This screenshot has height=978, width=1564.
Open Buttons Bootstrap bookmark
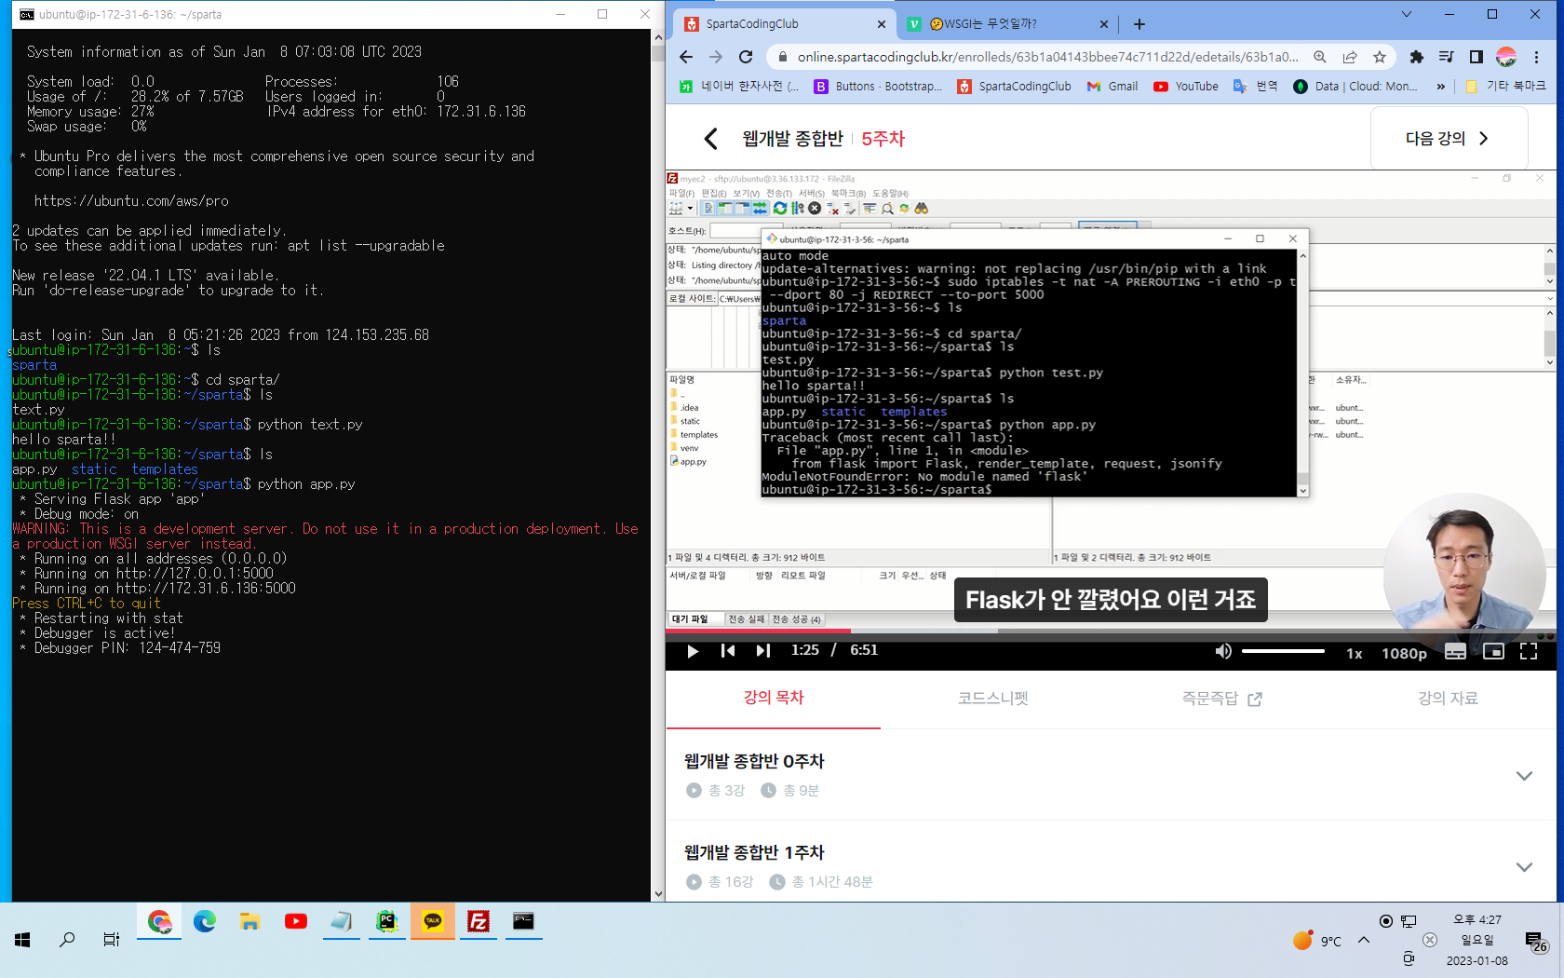point(878,87)
